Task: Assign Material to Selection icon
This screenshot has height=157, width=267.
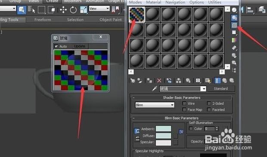Action: click(x=149, y=80)
